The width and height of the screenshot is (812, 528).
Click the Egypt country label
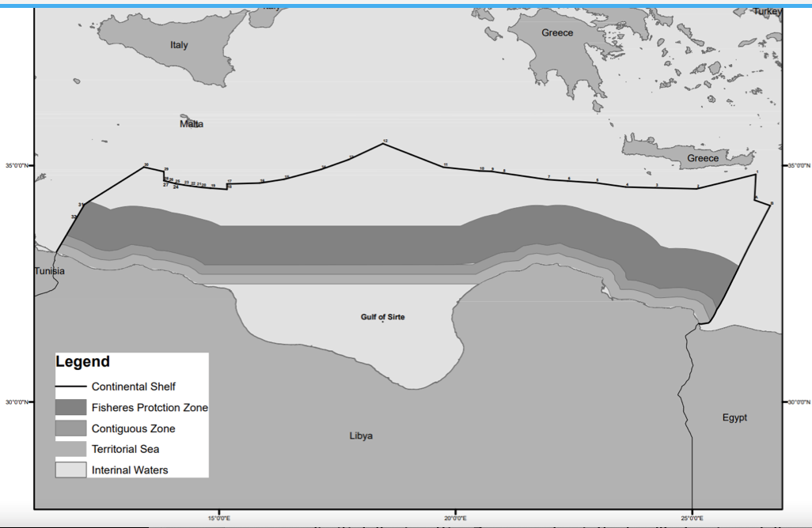click(735, 418)
